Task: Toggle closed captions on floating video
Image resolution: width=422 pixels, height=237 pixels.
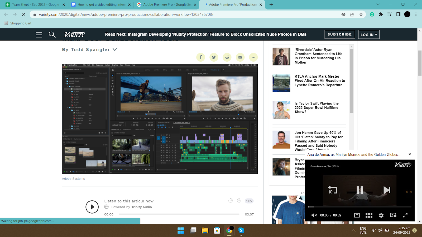Action: (x=357, y=215)
